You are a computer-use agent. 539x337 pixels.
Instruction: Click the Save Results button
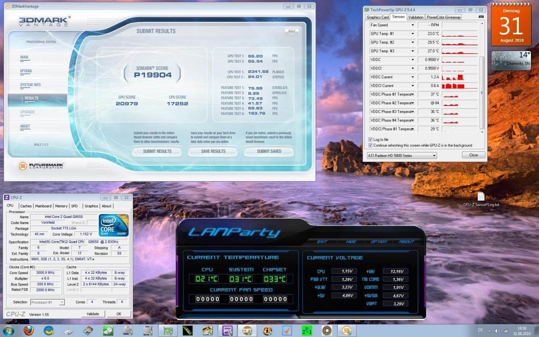213,151
